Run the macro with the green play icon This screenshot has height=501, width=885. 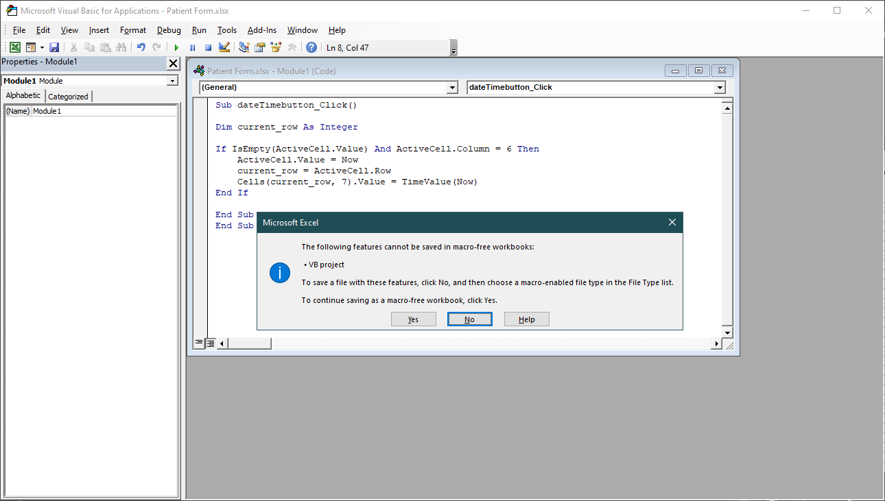pos(176,47)
